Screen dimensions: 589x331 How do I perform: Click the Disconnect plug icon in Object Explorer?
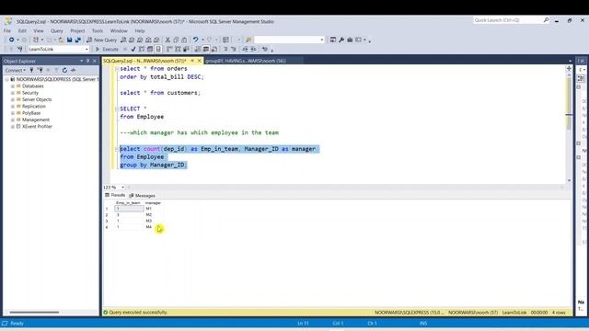[x=40, y=70]
